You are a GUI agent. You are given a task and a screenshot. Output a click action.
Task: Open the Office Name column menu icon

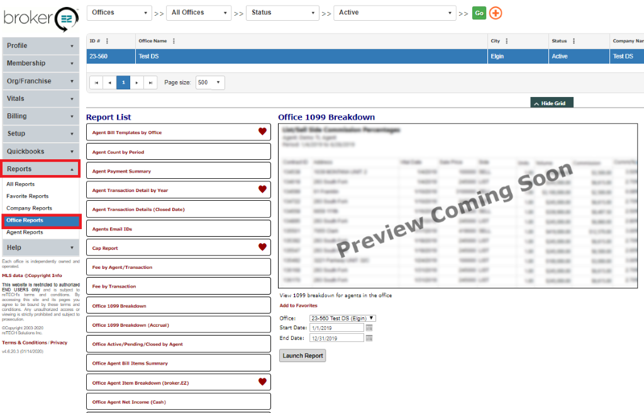[174, 42]
